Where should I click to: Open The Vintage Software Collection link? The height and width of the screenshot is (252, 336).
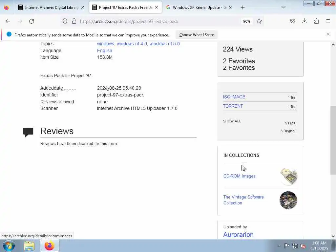[x=243, y=200]
